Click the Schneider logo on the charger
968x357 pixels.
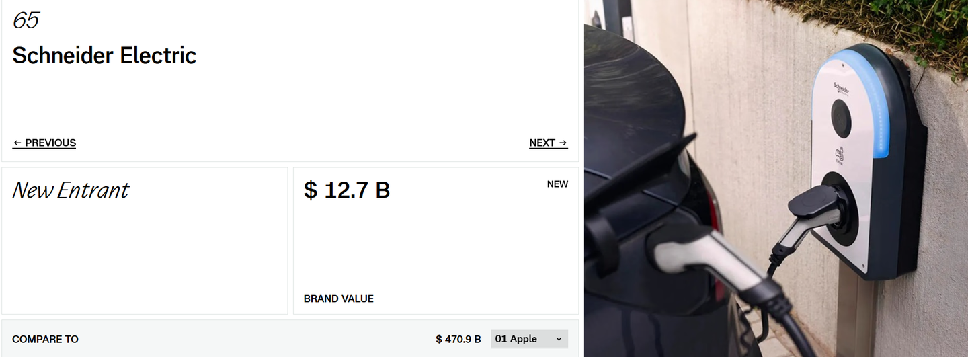(x=841, y=88)
